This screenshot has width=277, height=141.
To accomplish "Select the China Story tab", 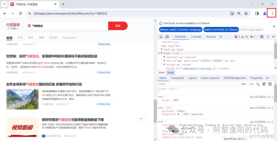I will tap(70, 38).
